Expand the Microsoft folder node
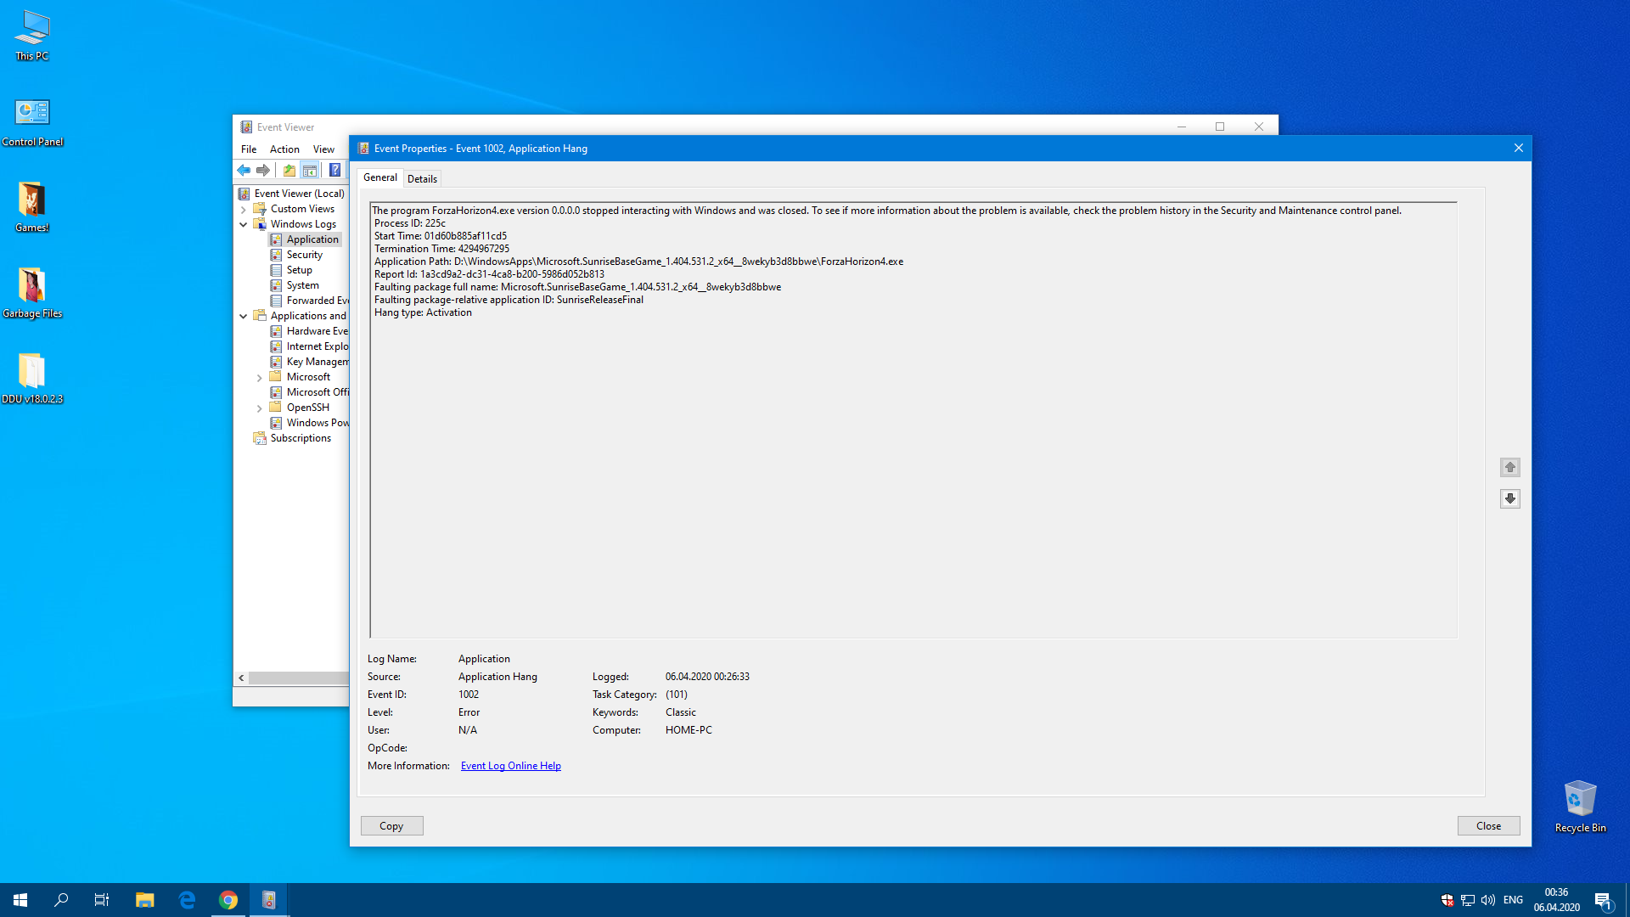 pyautogui.click(x=260, y=377)
